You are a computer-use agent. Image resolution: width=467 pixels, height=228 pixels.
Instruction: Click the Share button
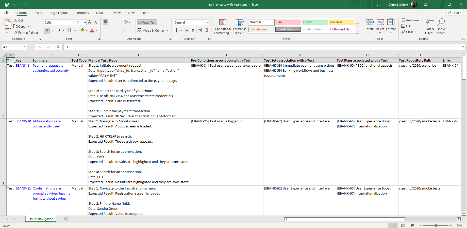coord(455,13)
